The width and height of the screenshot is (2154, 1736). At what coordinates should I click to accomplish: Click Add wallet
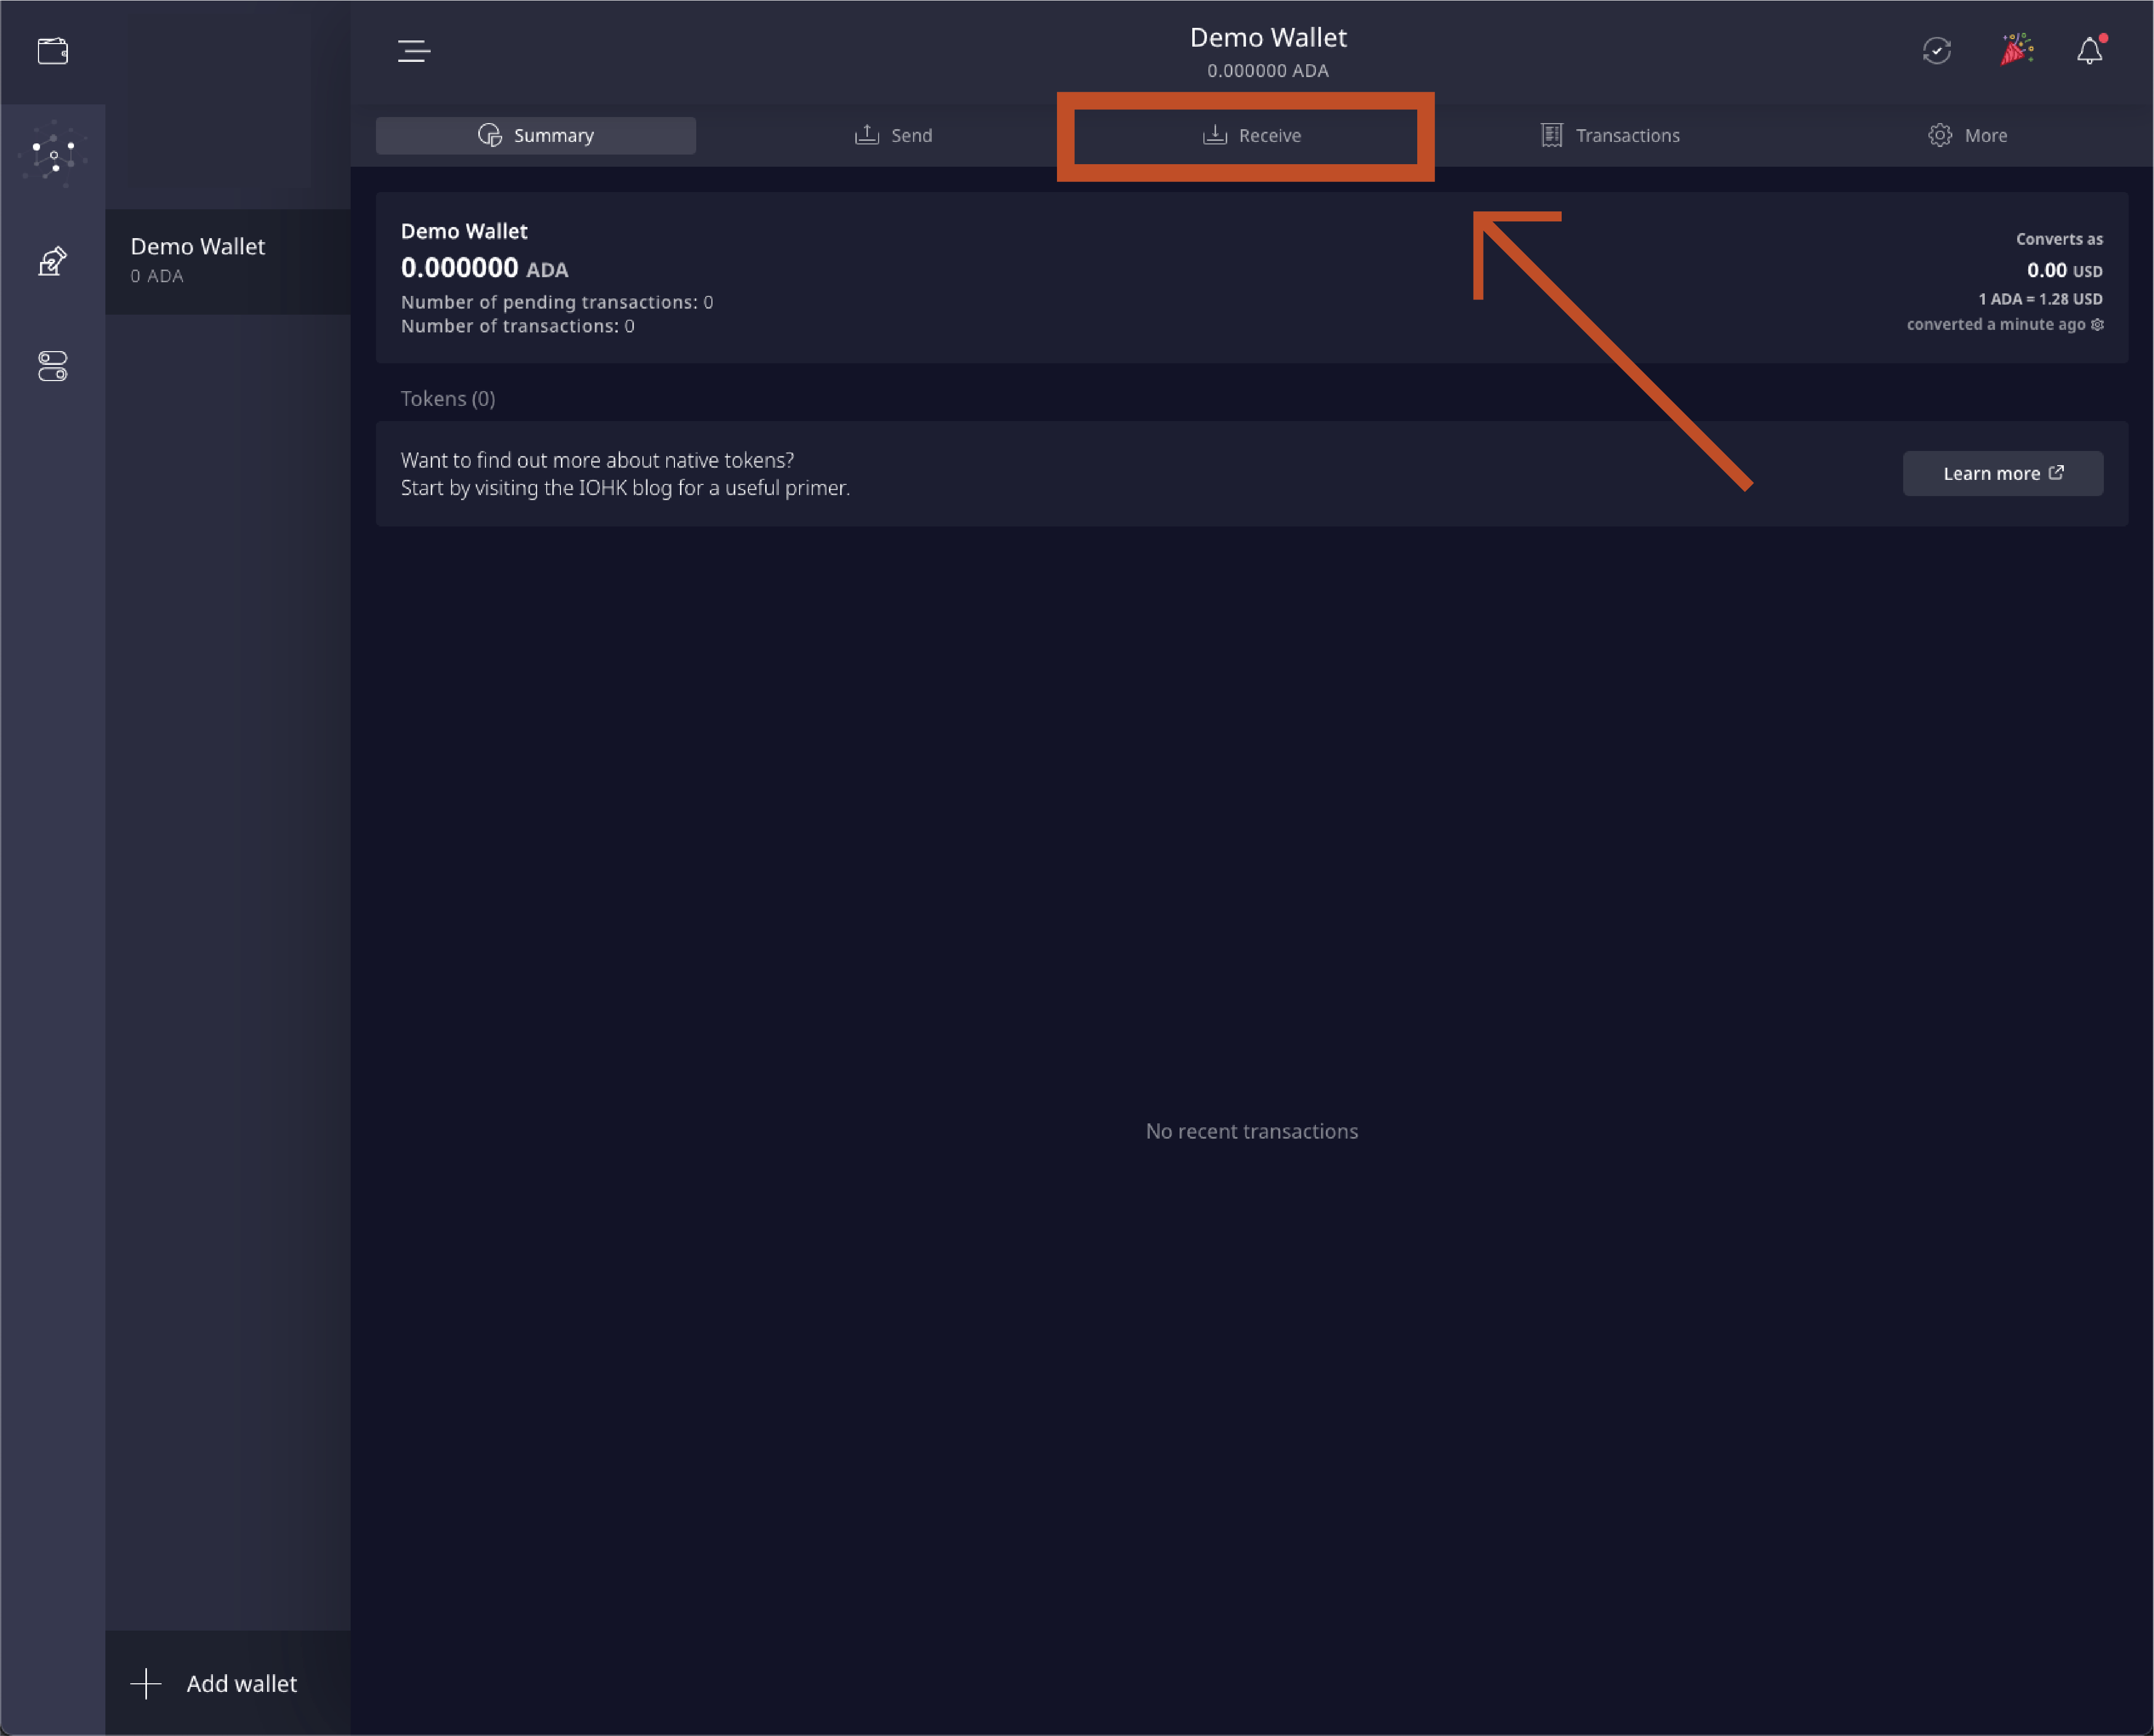228,1683
